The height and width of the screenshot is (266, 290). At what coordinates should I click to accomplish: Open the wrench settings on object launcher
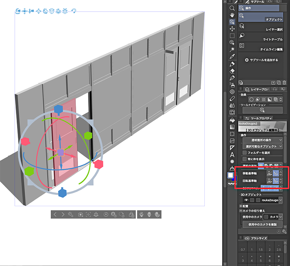[70, 215]
